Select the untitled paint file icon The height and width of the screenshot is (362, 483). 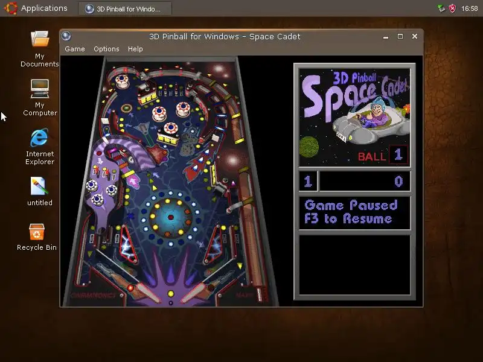(40, 191)
